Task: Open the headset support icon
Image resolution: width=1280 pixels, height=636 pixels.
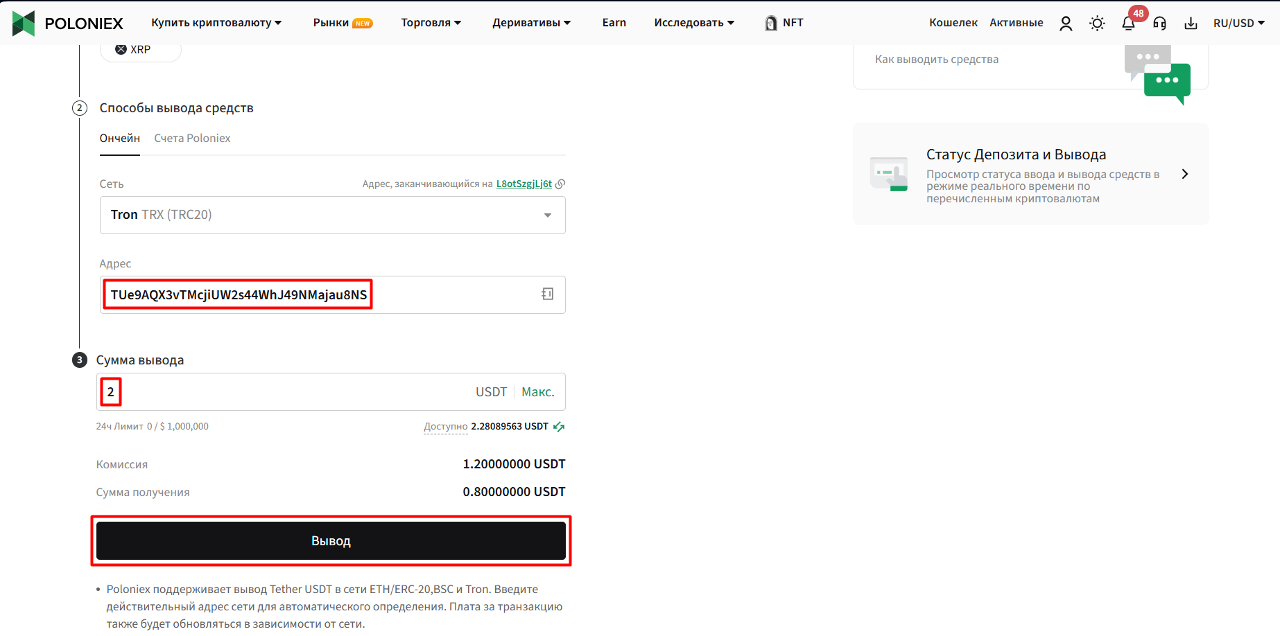Action: pos(1159,24)
